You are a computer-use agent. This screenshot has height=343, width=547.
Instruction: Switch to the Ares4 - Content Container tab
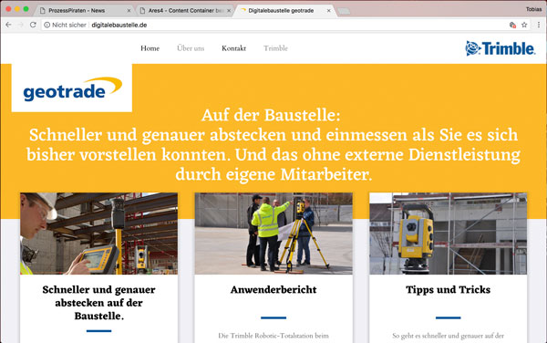point(186,10)
